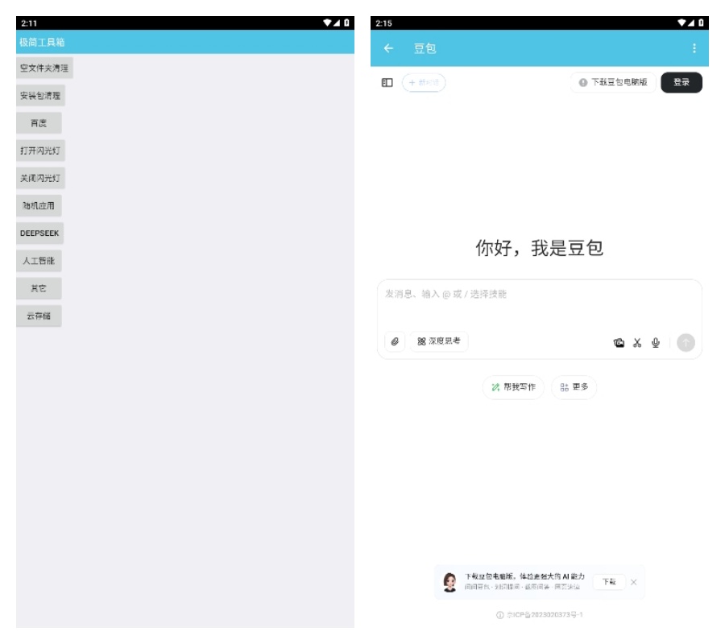Send the message with the round arrow button
Screen dimensions: 725x644
(x=686, y=343)
